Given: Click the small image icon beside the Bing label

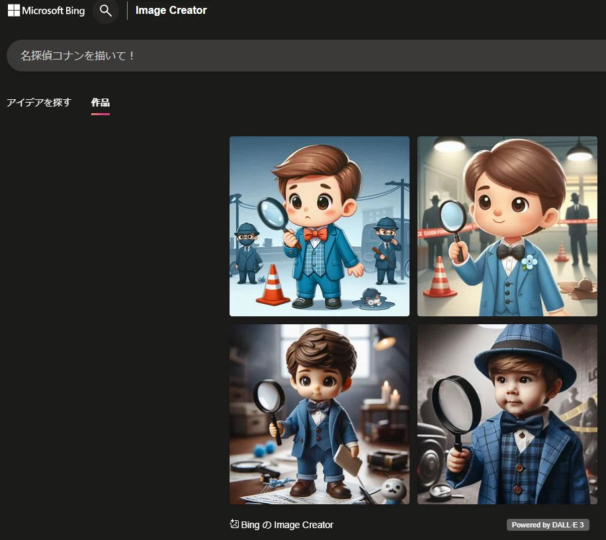Looking at the screenshot, I should 234,523.
